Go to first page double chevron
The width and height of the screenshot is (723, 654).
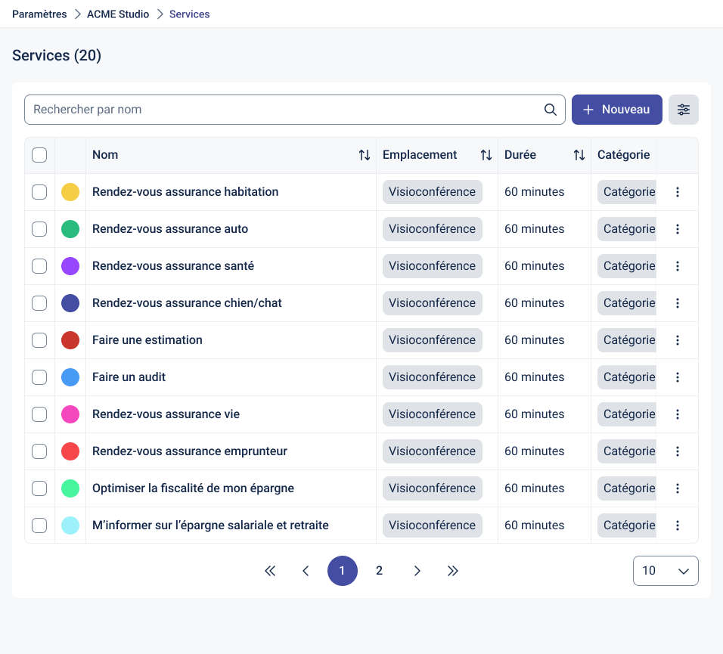click(x=270, y=571)
